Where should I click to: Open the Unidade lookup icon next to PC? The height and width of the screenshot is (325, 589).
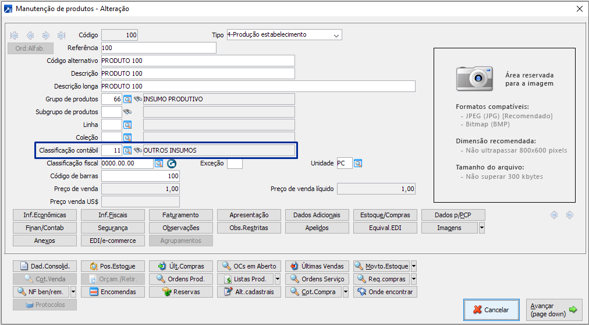coord(358,163)
